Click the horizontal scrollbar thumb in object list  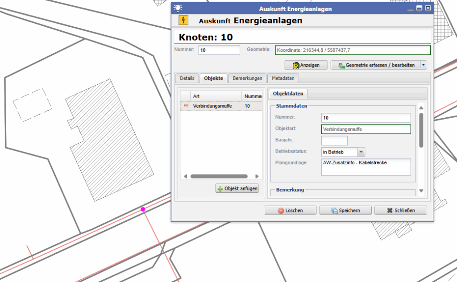pyautogui.click(x=219, y=176)
